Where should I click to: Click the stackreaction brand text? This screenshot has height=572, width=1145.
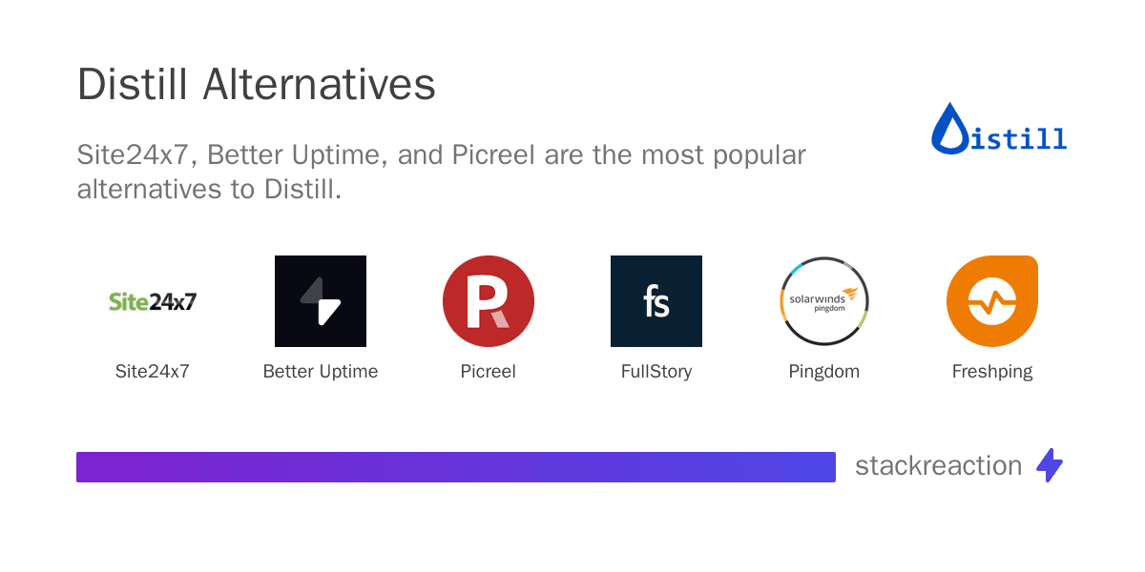(x=938, y=465)
